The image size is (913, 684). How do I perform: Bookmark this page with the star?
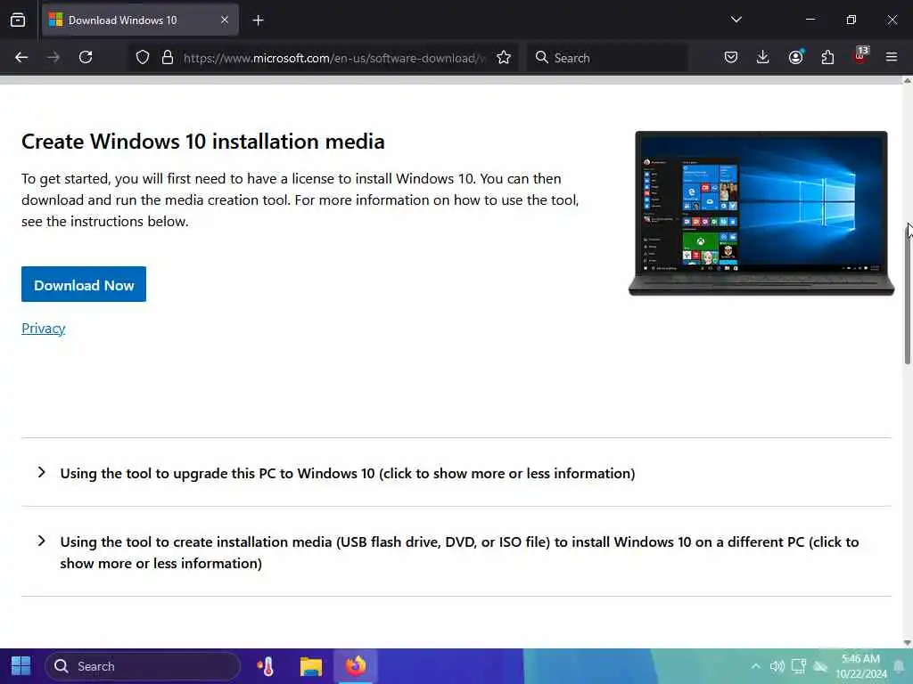504,57
